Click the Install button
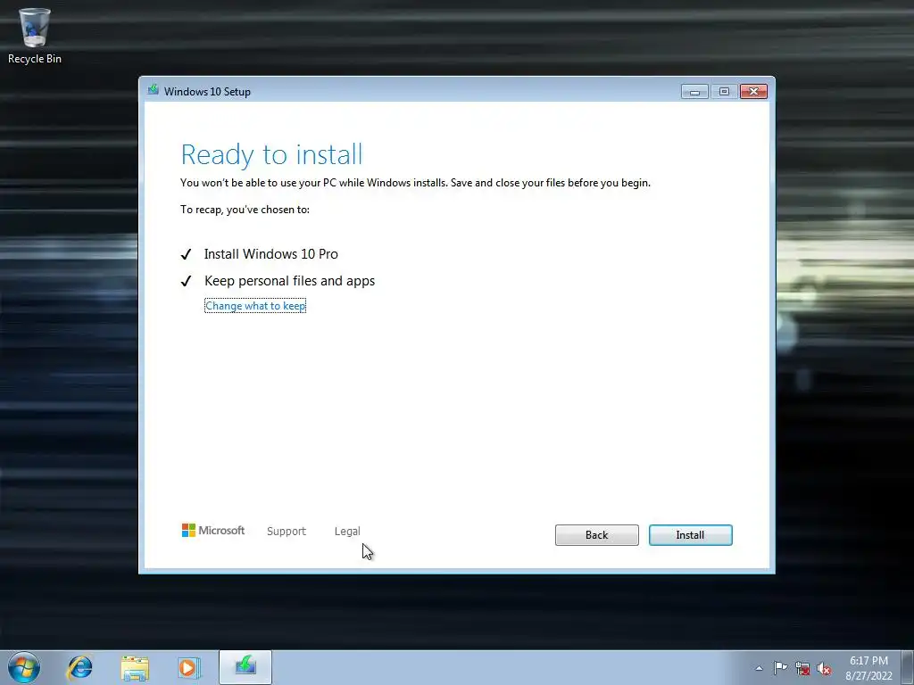914x685 pixels. coord(690,535)
